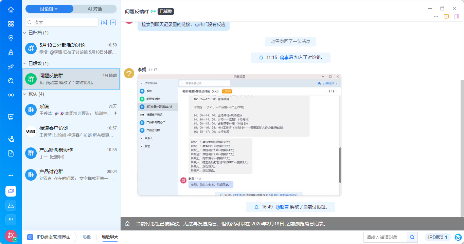The image size is (464, 244).
Task: Open the infinity-loop icon in sidebar
Action: 11,95
